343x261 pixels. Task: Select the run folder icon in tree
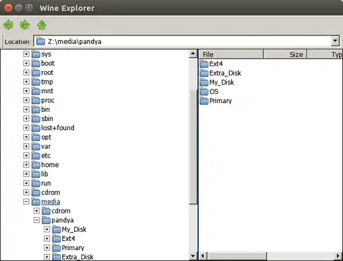[x=36, y=183]
